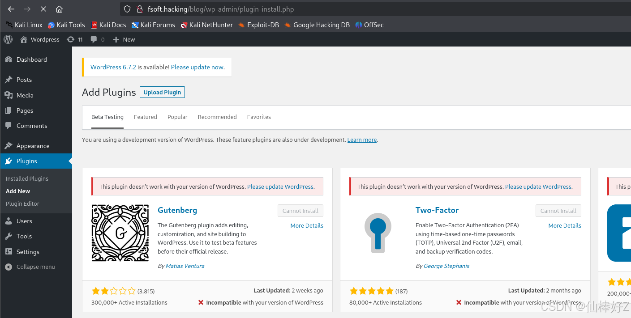Click Gutenberg's Cannot Install button

[300, 211]
